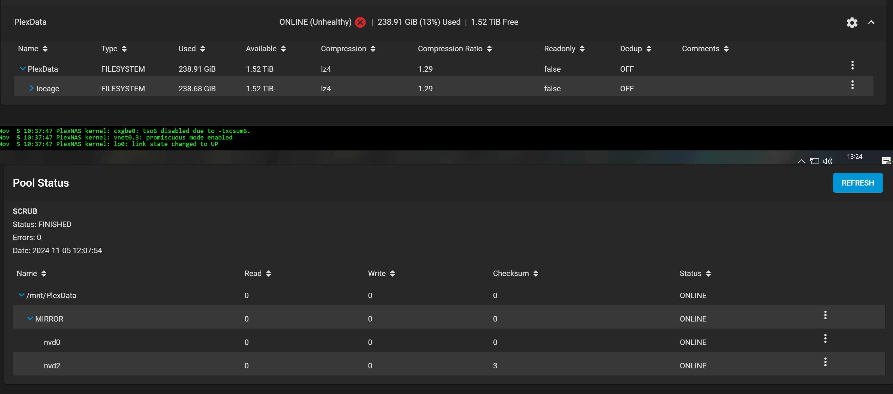Sort datasets by the Type column
Image resolution: width=893 pixels, height=394 pixels.
pos(114,49)
